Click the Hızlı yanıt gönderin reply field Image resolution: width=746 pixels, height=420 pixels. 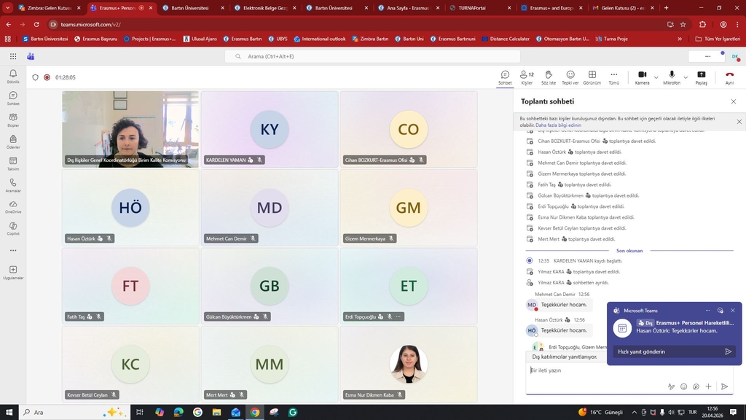(x=667, y=351)
